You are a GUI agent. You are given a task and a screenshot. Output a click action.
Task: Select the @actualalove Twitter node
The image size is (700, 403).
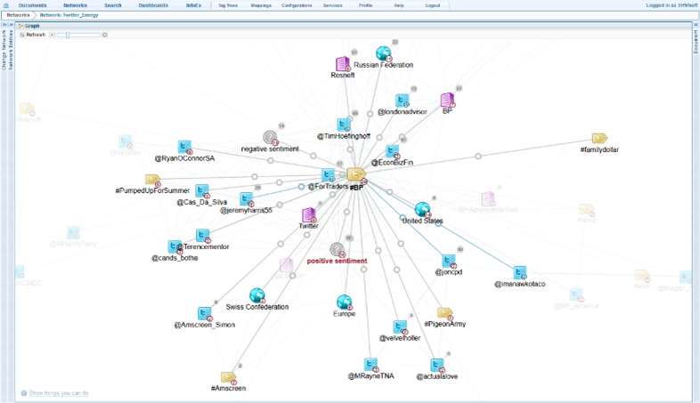(x=437, y=366)
